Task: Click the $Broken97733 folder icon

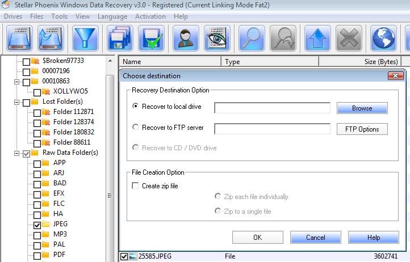Action: 35,61
